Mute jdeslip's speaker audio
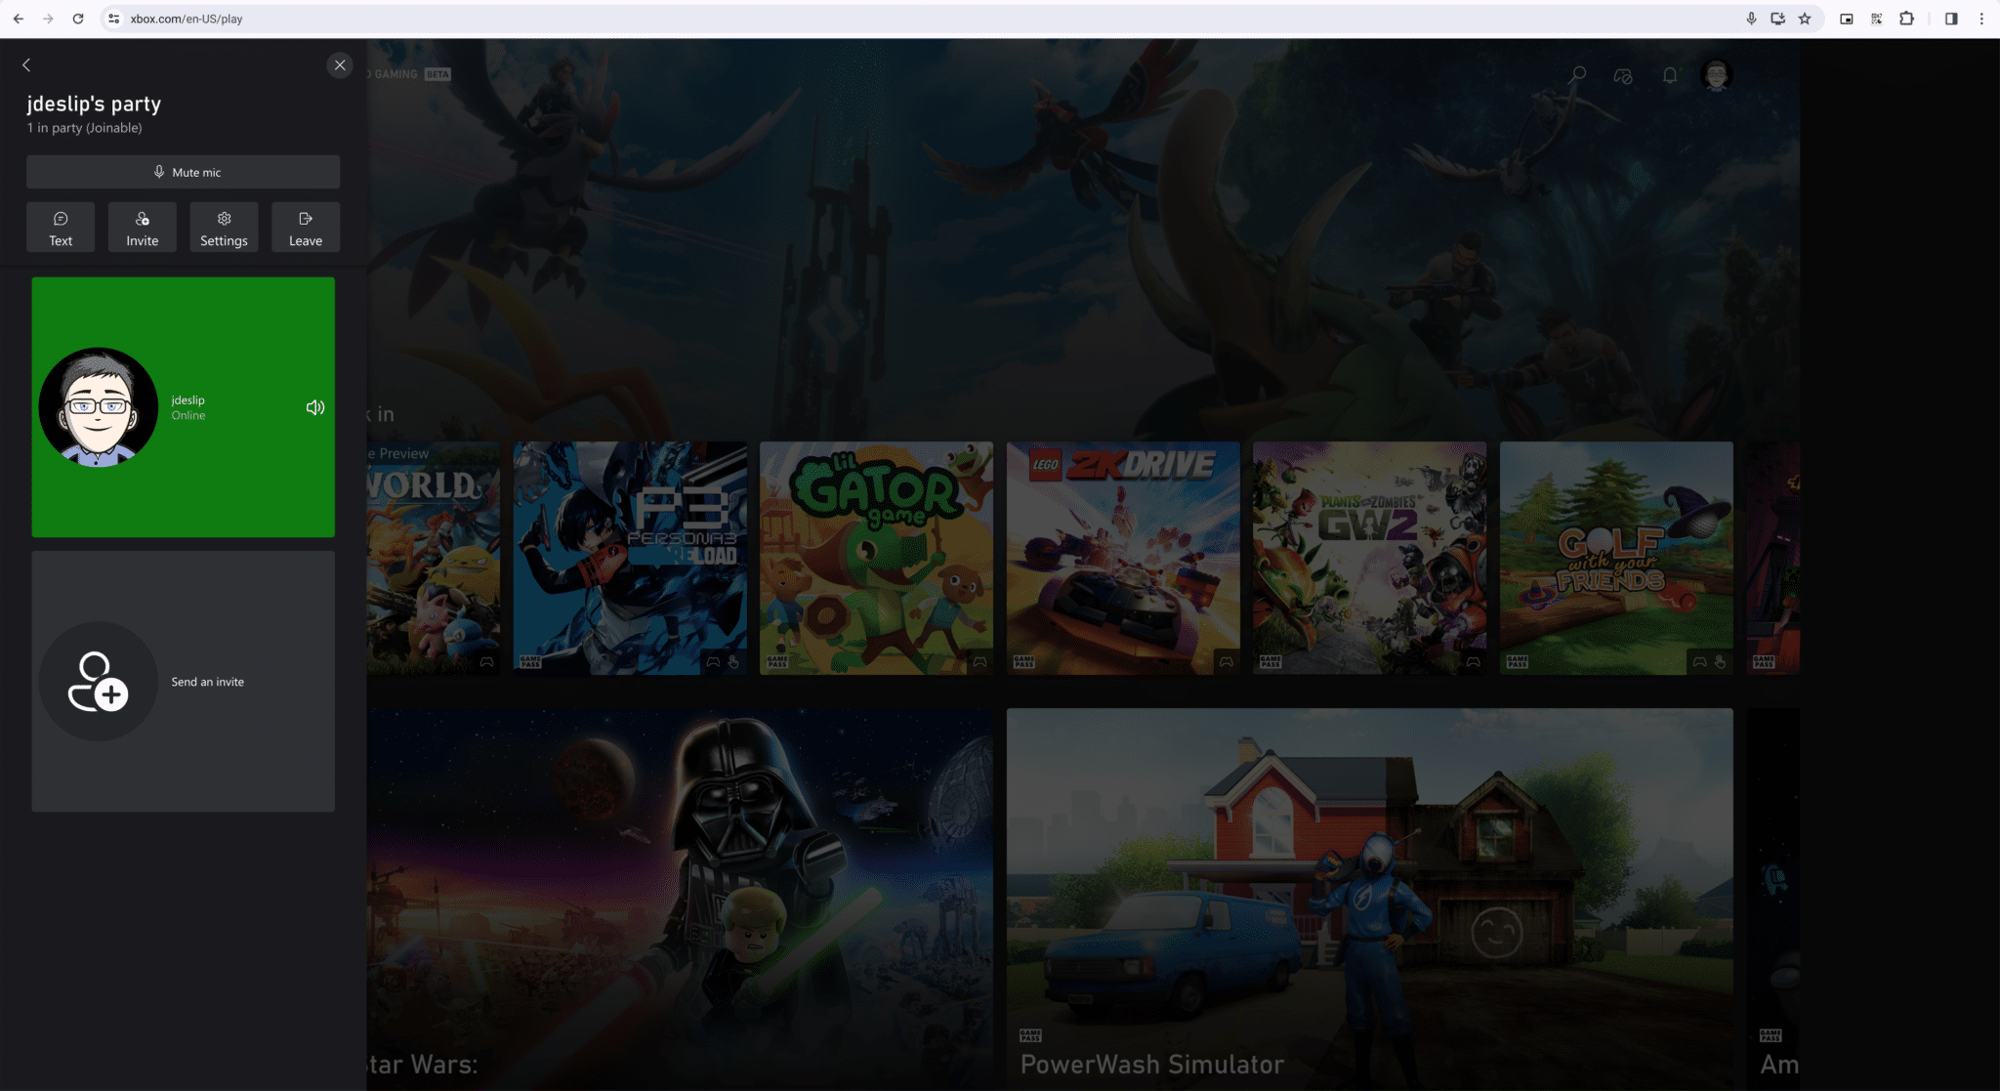The height and width of the screenshot is (1091, 2000). coord(314,407)
